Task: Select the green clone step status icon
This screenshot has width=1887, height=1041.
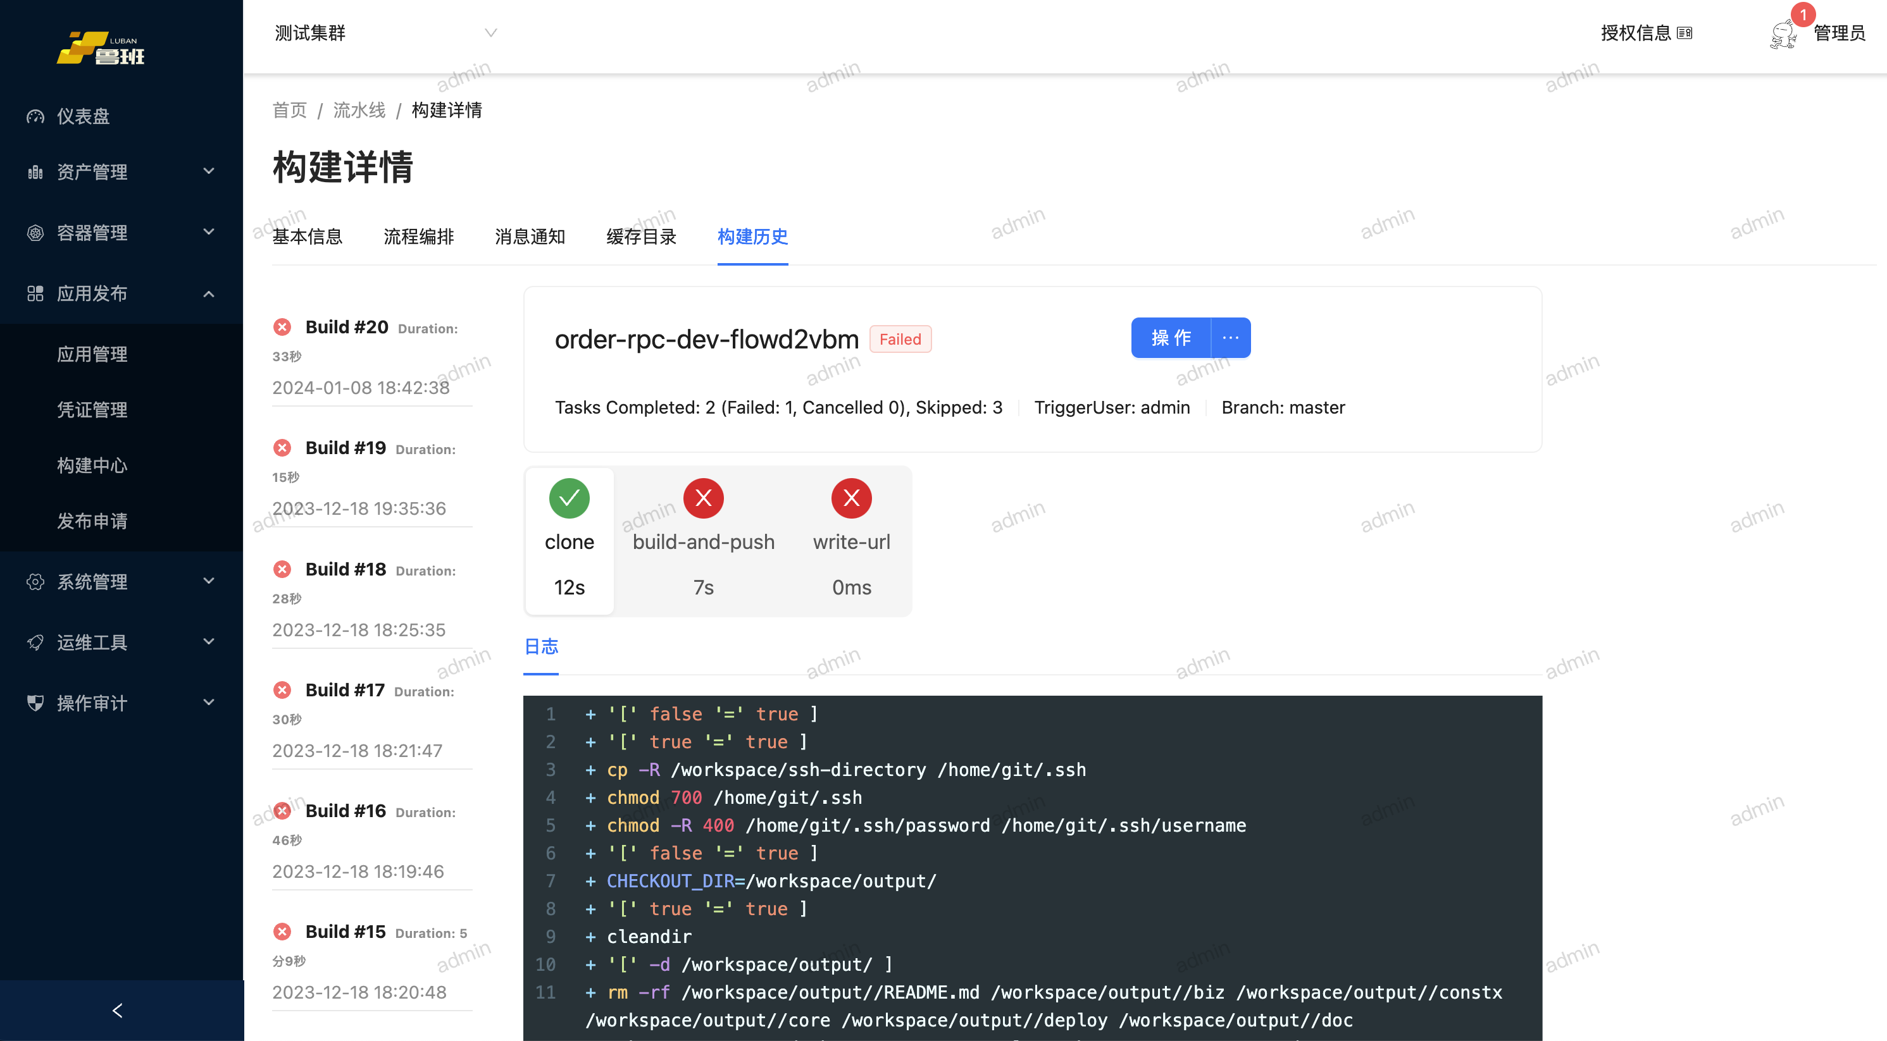Action: 569,498
